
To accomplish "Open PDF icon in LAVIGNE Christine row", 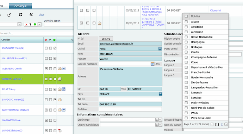I will coord(60,130).
